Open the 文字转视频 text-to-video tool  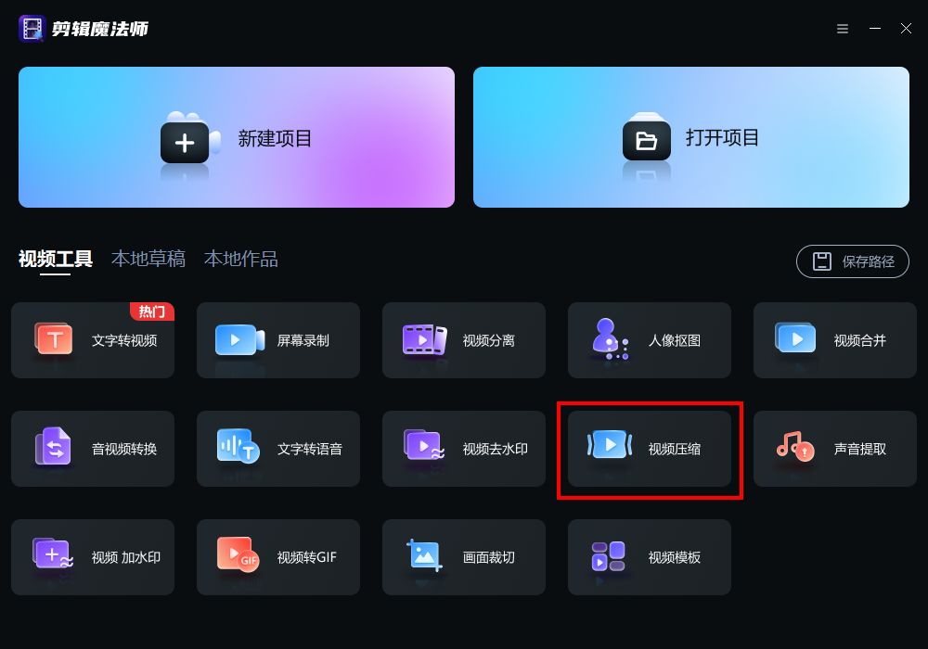(x=93, y=340)
